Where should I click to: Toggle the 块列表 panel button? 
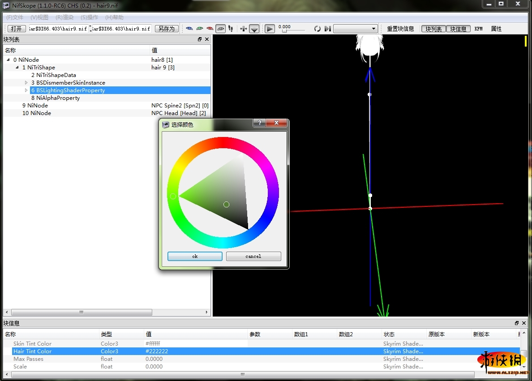[x=433, y=29]
